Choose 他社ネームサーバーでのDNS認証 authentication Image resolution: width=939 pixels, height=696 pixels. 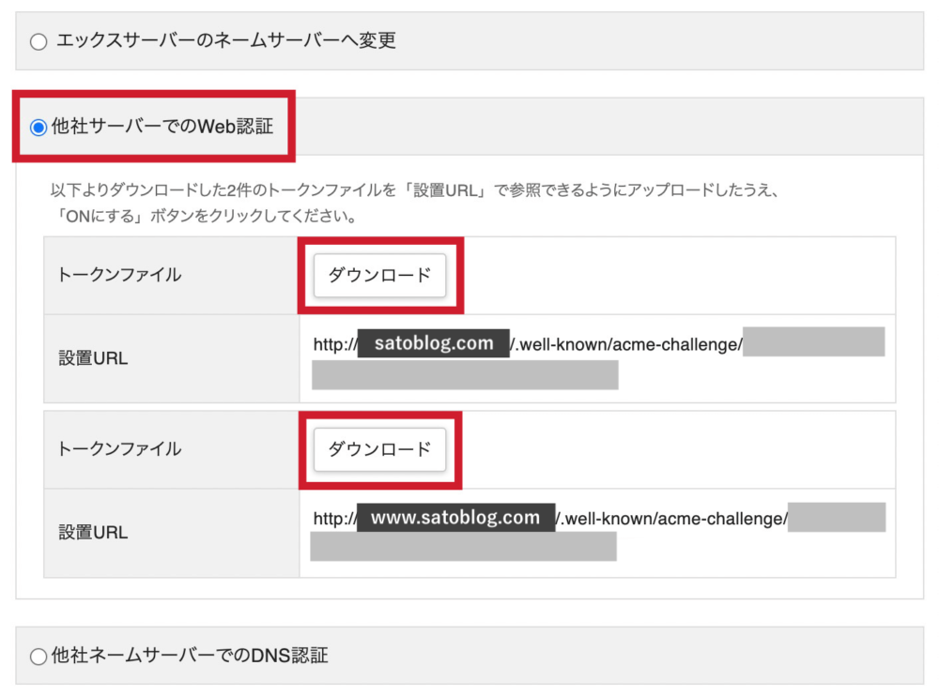[x=38, y=656]
